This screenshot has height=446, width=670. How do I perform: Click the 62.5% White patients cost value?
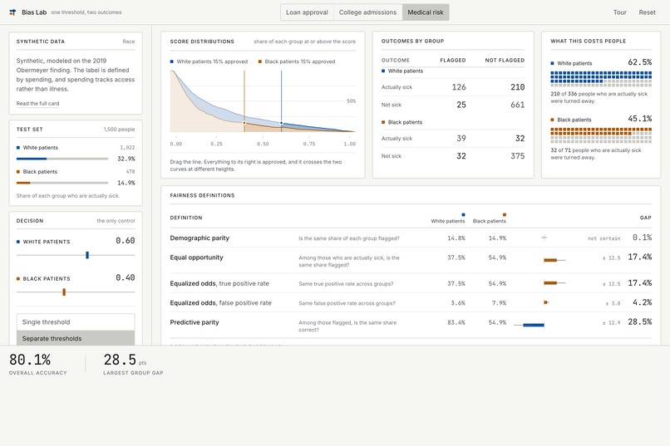pos(640,62)
